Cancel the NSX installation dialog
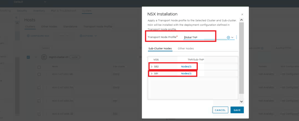This screenshot has height=121, width=299. pyautogui.click(x=220, y=110)
